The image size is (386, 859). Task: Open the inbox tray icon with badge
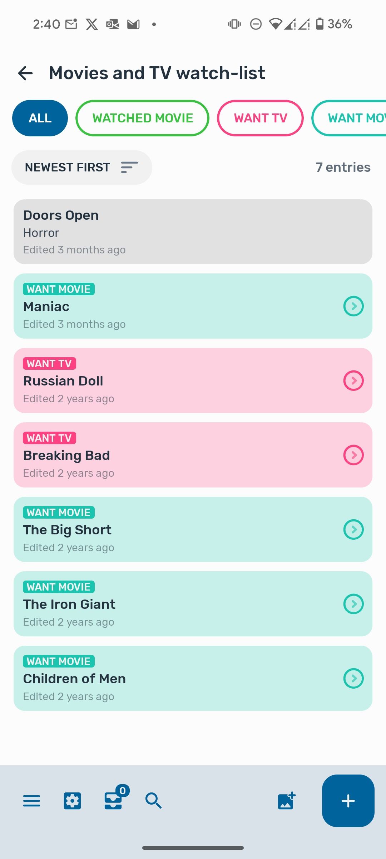click(x=114, y=800)
